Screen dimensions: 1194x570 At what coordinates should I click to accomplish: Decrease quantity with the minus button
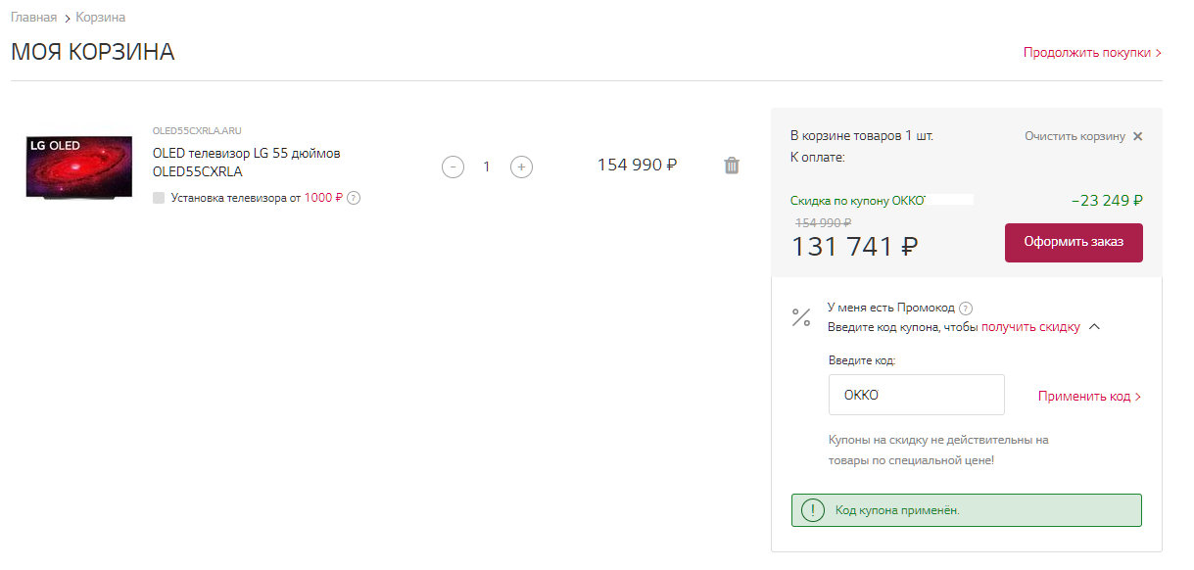coord(453,166)
